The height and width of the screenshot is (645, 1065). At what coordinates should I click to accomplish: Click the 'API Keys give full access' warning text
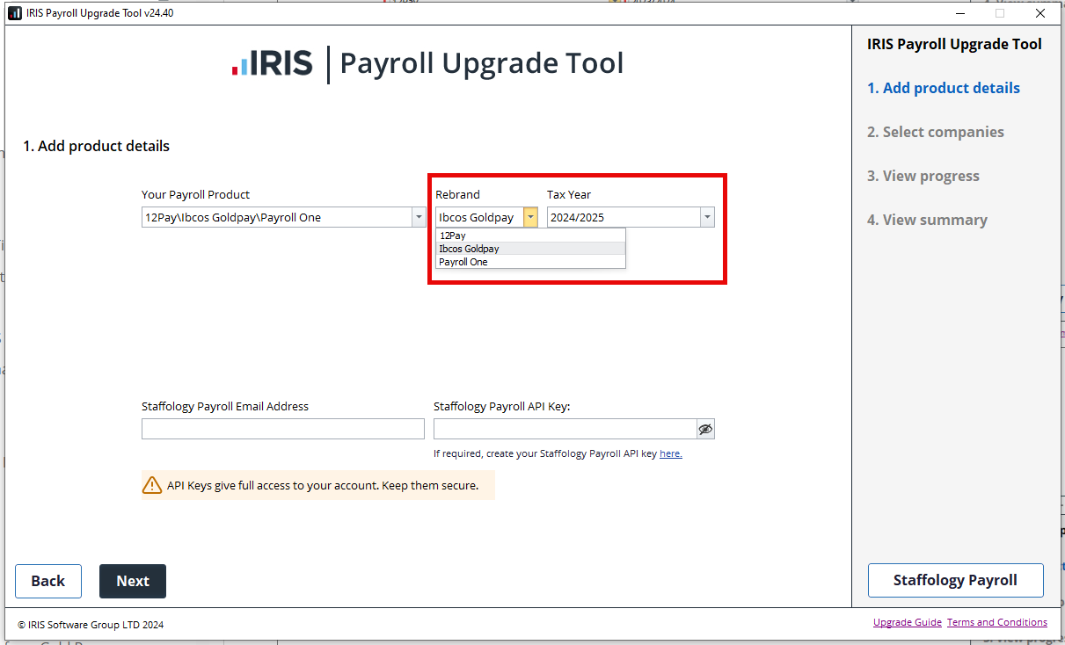323,485
